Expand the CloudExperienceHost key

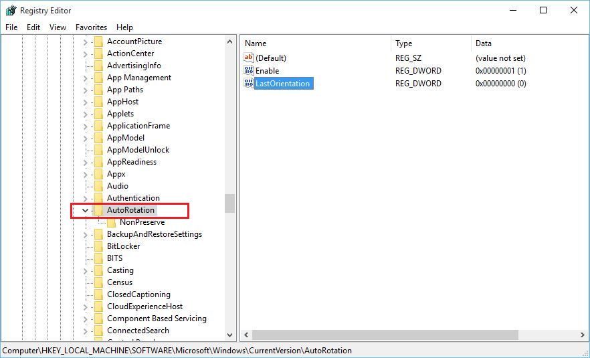tap(86, 306)
